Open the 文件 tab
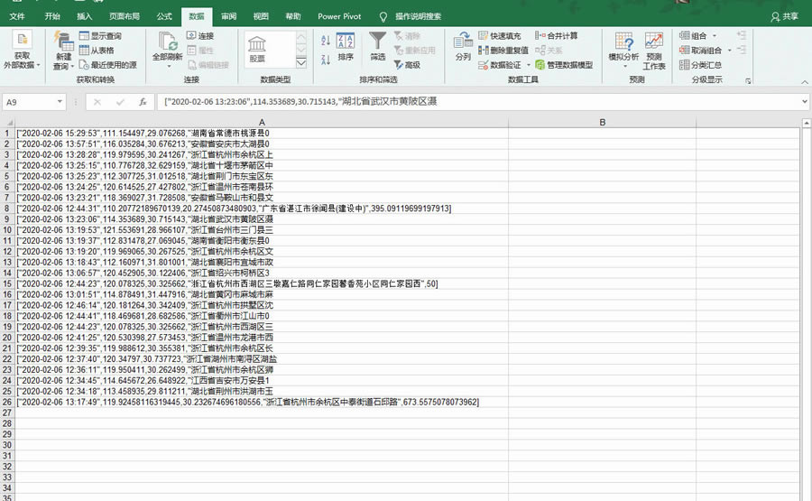 (17, 16)
